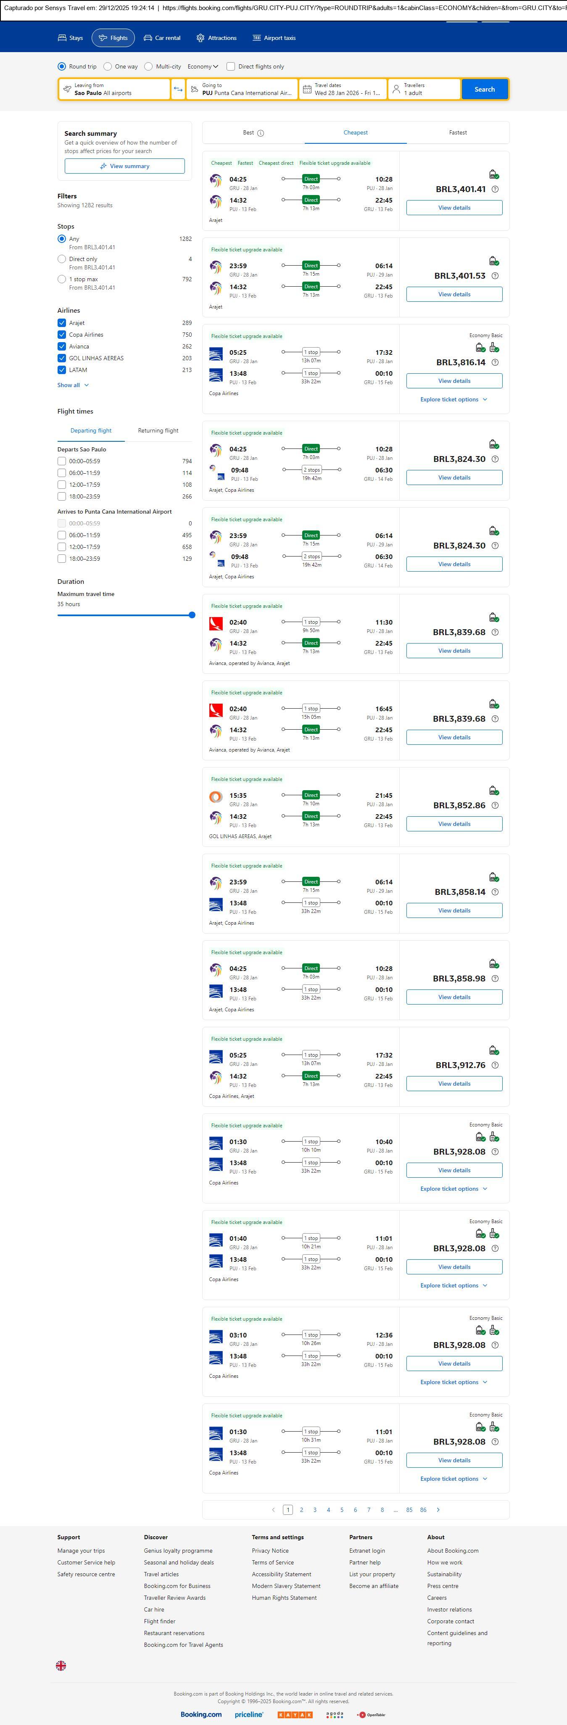Select the One way radio button
The width and height of the screenshot is (567, 1725).
point(108,66)
